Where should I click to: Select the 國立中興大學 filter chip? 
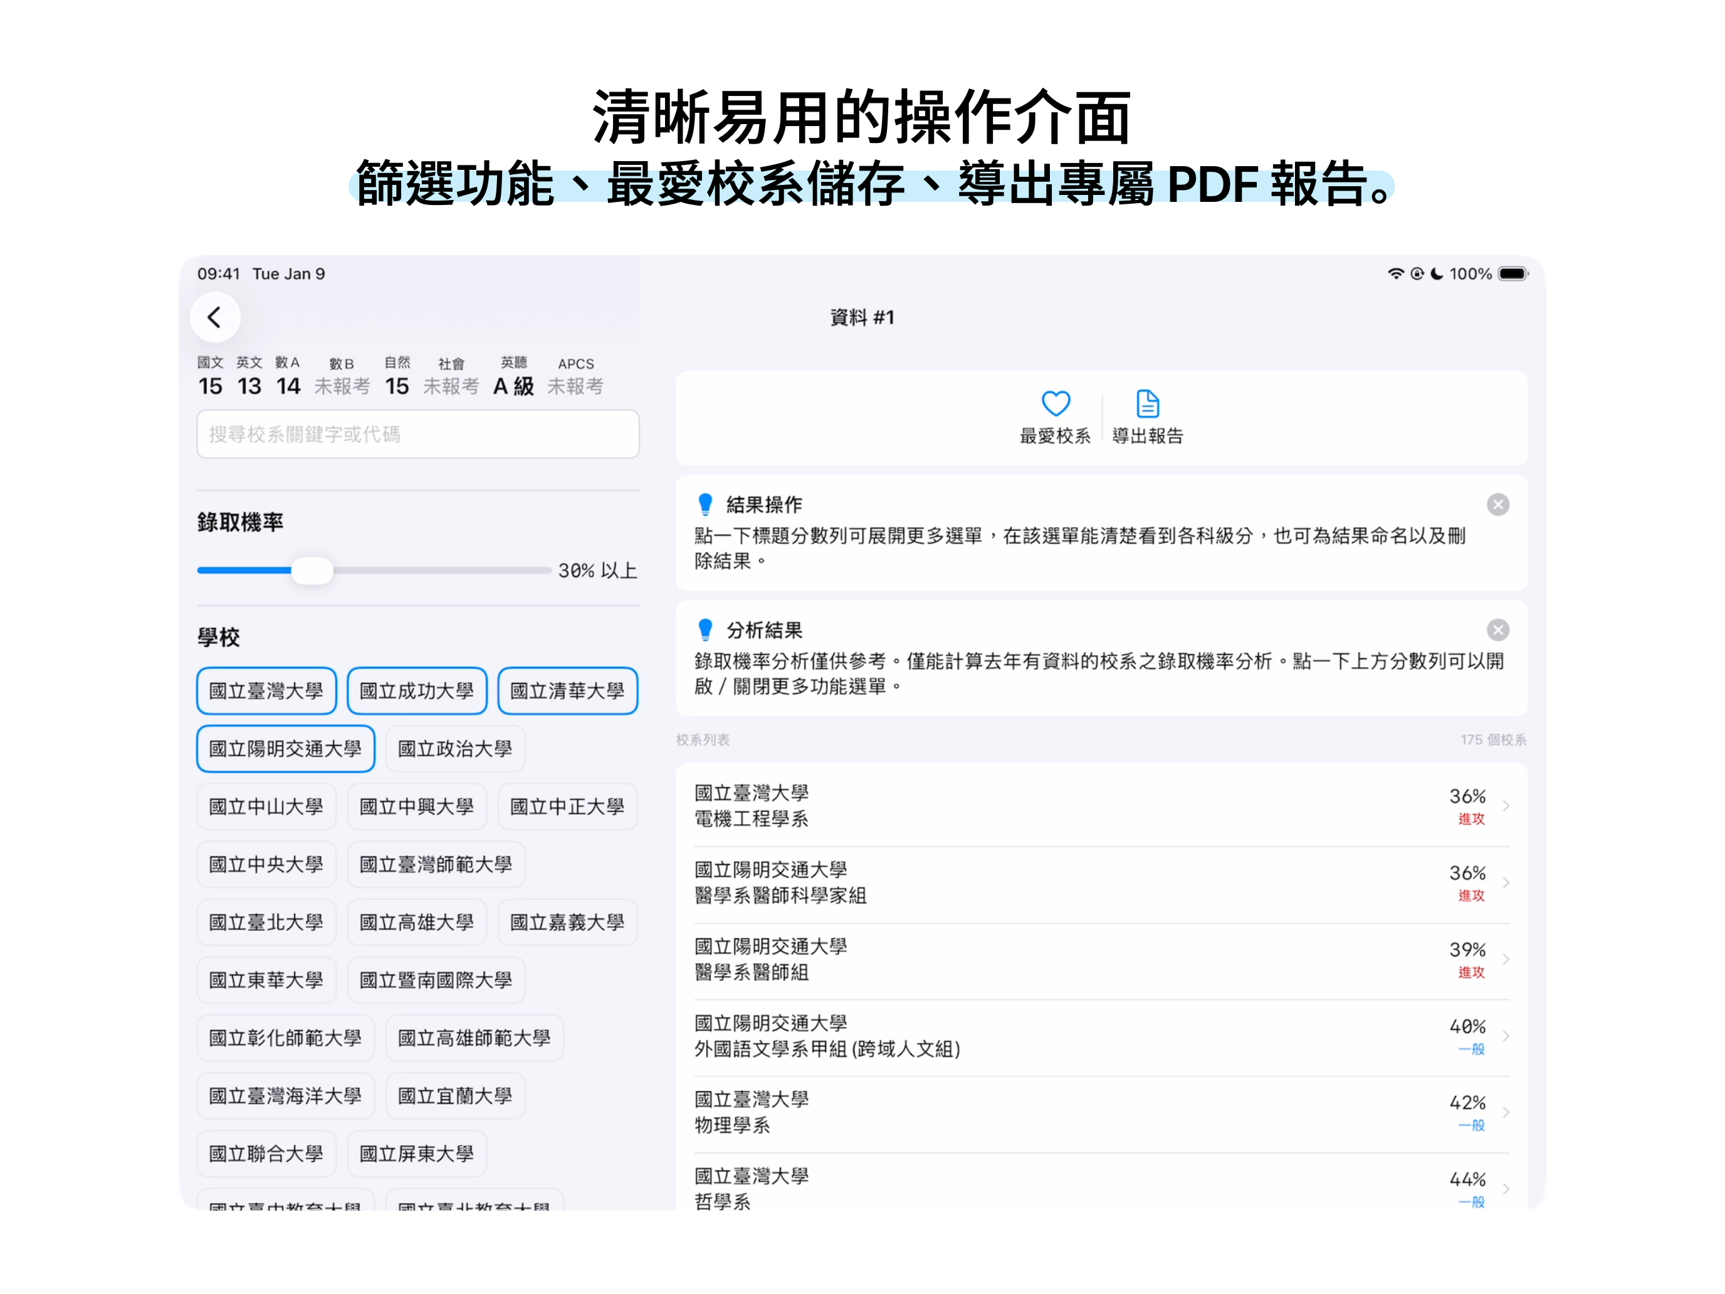[x=416, y=806]
